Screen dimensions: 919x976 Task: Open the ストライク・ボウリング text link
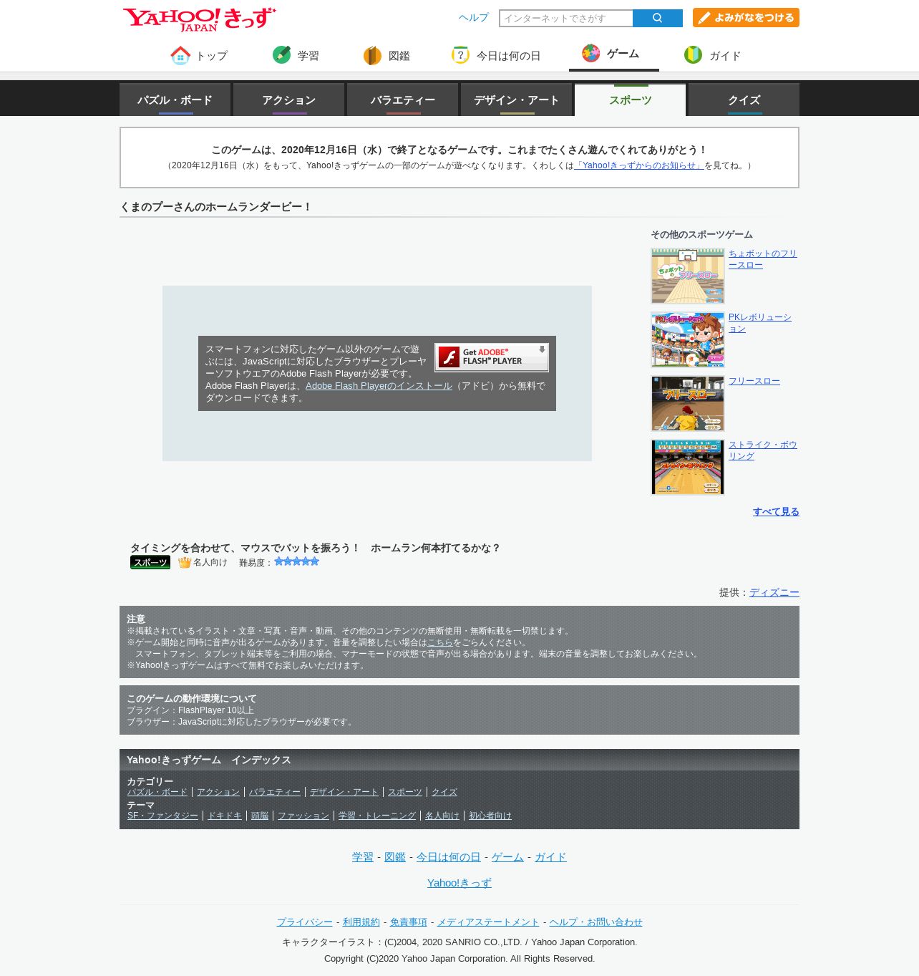point(762,450)
